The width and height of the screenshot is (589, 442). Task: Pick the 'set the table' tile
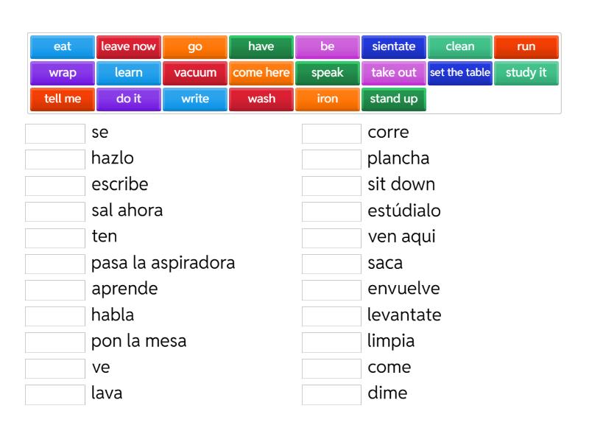460,73
